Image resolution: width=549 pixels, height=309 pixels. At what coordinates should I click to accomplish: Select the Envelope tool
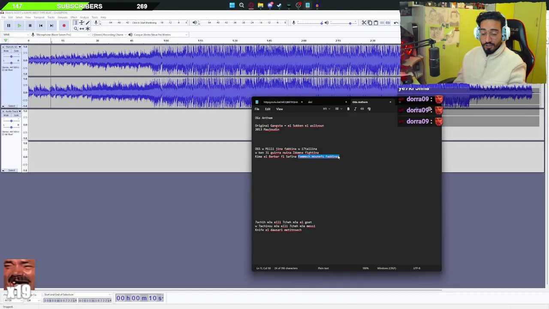click(x=81, y=23)
